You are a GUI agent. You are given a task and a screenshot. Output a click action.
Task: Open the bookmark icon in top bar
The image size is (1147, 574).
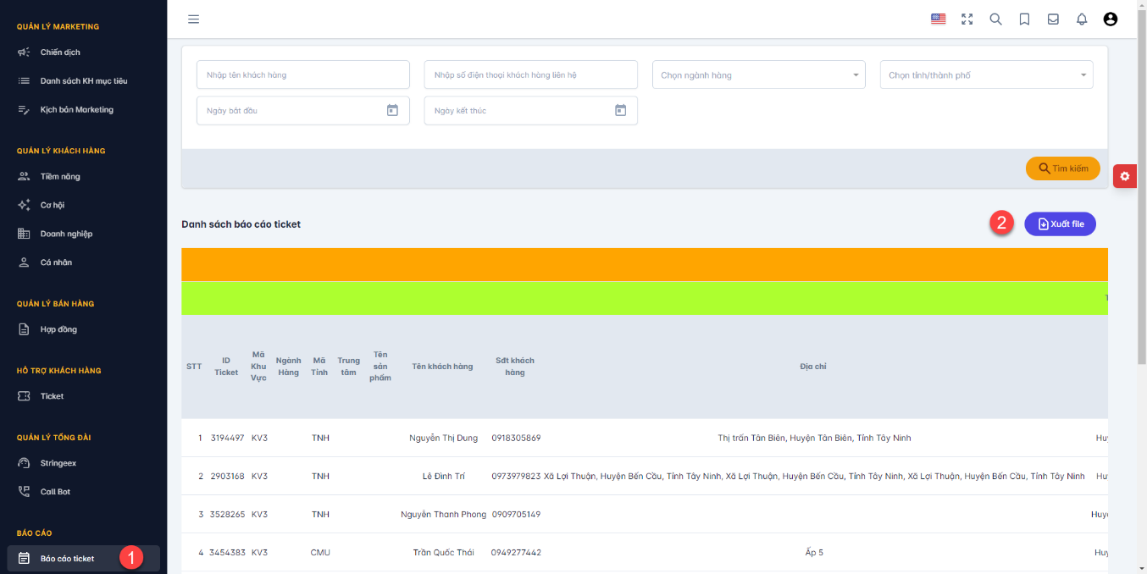pyautogui.click(x=1024, y=19)
